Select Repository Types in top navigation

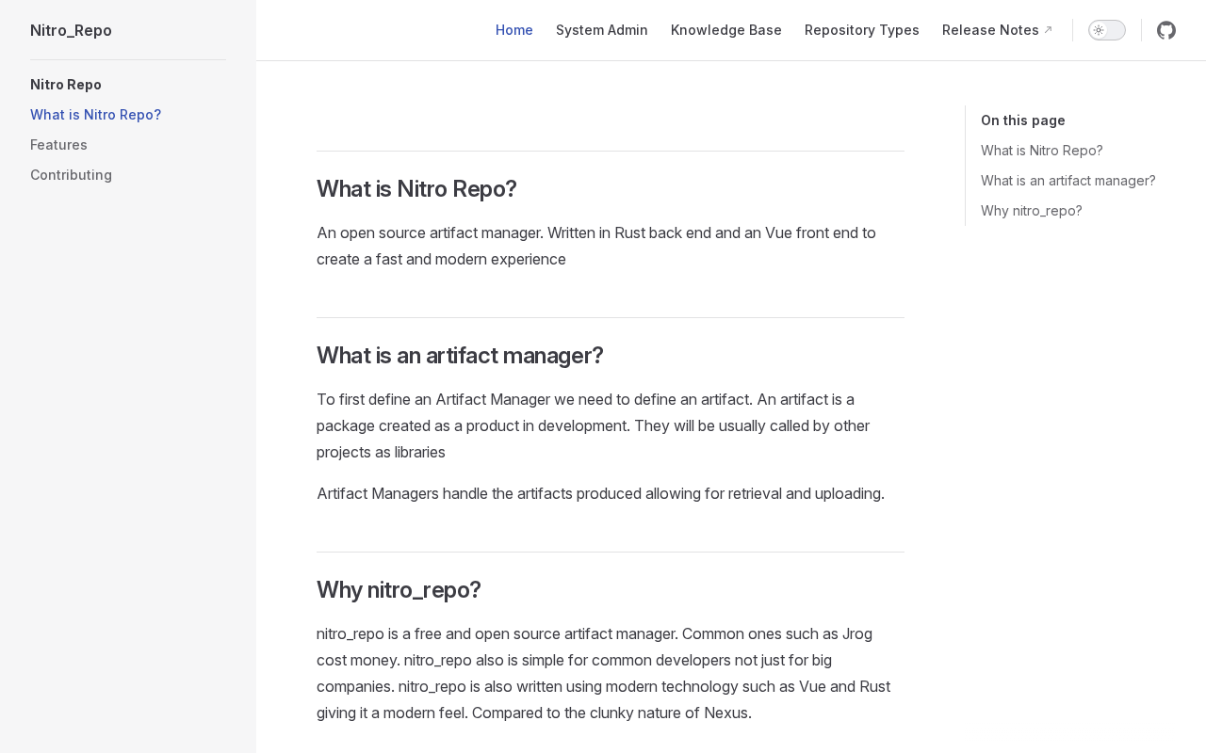click(x=862, y=30)
